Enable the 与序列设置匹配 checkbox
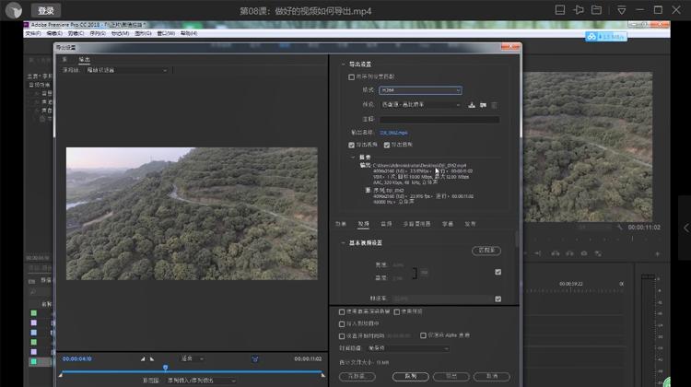Viewport: 691px width, 387px height. [351, 76]
